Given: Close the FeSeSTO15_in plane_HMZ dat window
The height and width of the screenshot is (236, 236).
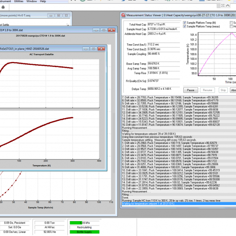Looking at the screenshot, I should (x=101, y=49).
